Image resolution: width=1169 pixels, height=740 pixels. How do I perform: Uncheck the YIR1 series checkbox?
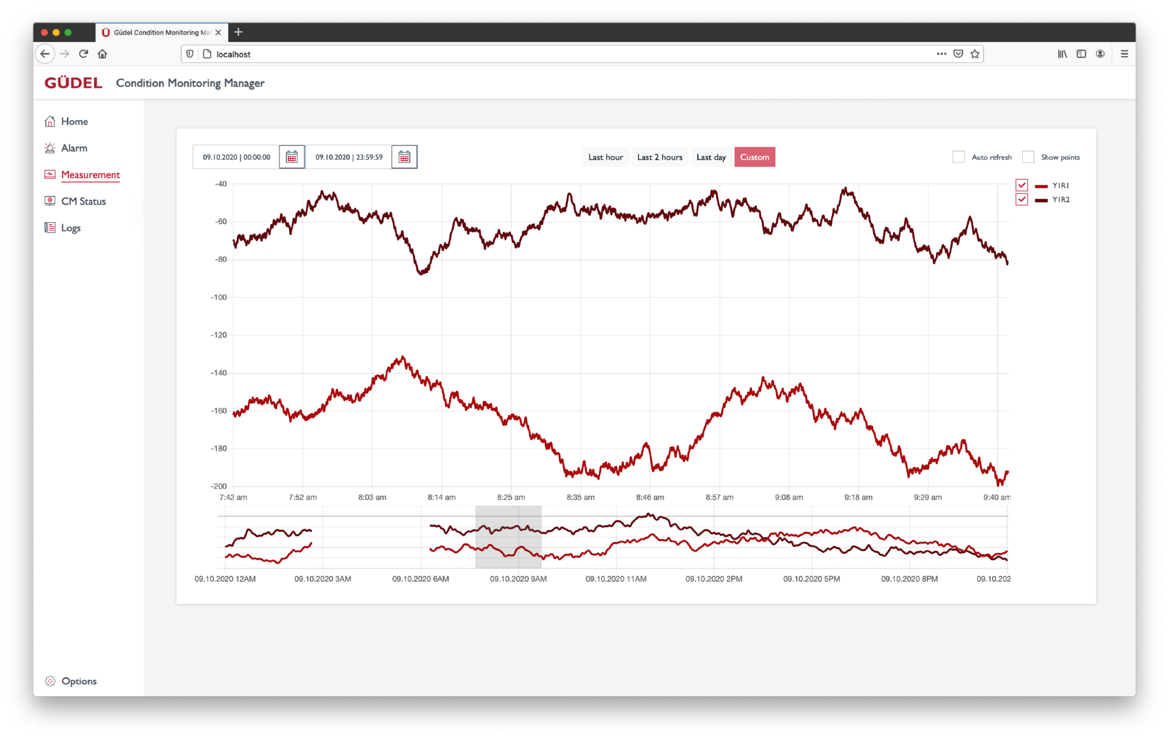(1022, 185)
